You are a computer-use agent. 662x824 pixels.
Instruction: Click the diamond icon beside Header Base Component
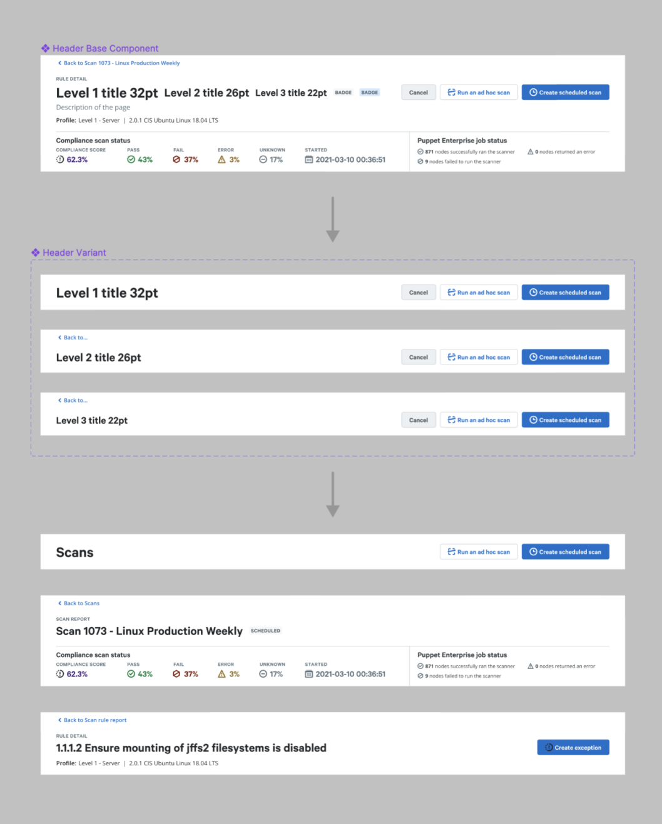[x=46, y=48]
